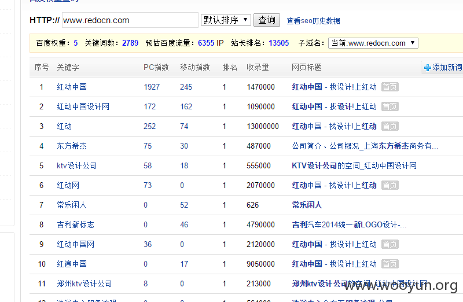This screenshot has height=302, width=463.
Task: Click 收录量 value 13000000
Action: 263,126
